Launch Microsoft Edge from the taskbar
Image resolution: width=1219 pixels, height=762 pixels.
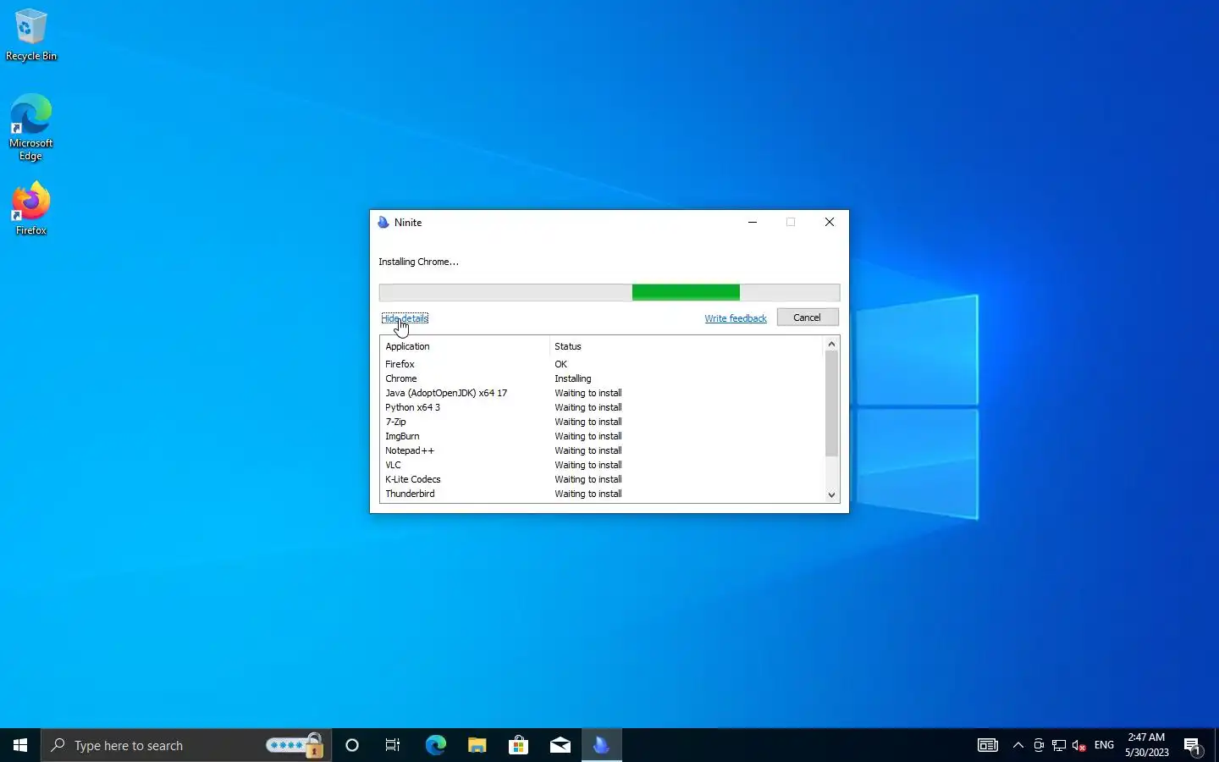click(x=435, y=745)
